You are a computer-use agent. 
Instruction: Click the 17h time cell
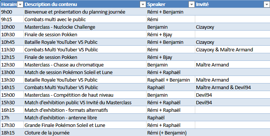pos(12,118)
